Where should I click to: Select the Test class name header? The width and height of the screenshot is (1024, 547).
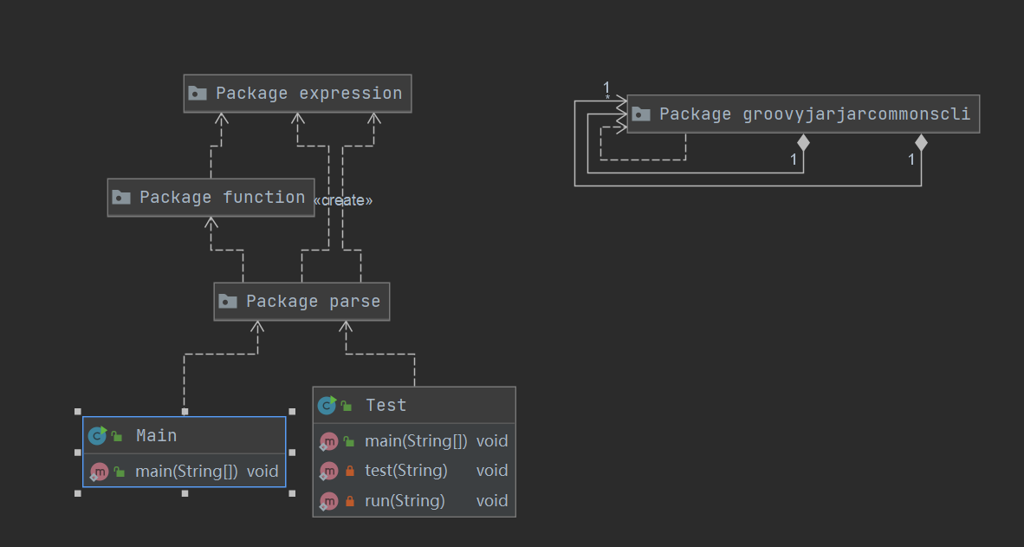[386, 405]
